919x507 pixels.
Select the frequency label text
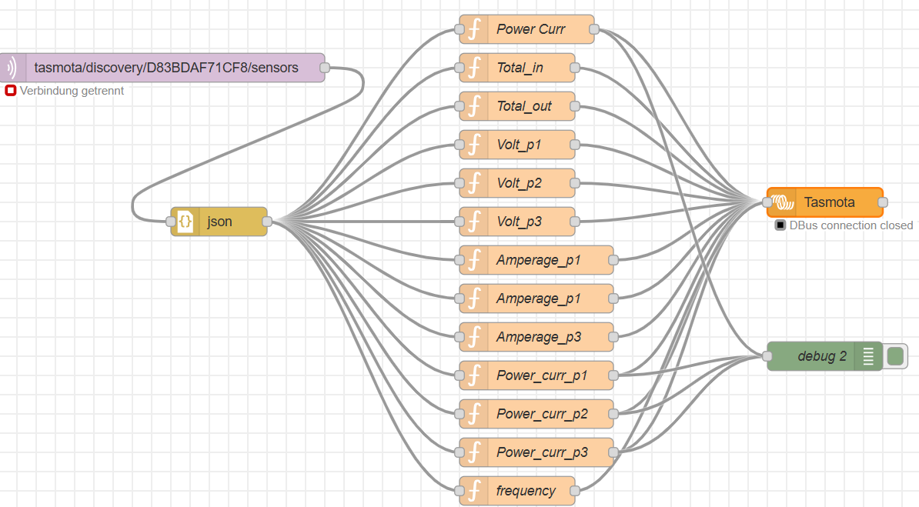pyautogui.click(x=526, y=491)
